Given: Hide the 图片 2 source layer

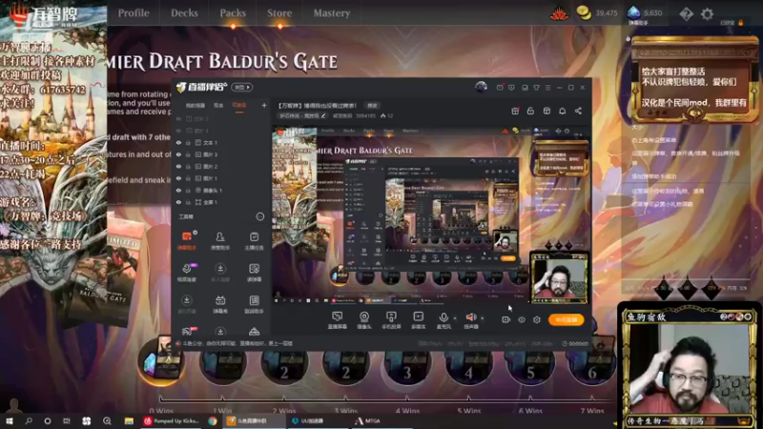Looking at the screenshot, I should click(178, 166).
